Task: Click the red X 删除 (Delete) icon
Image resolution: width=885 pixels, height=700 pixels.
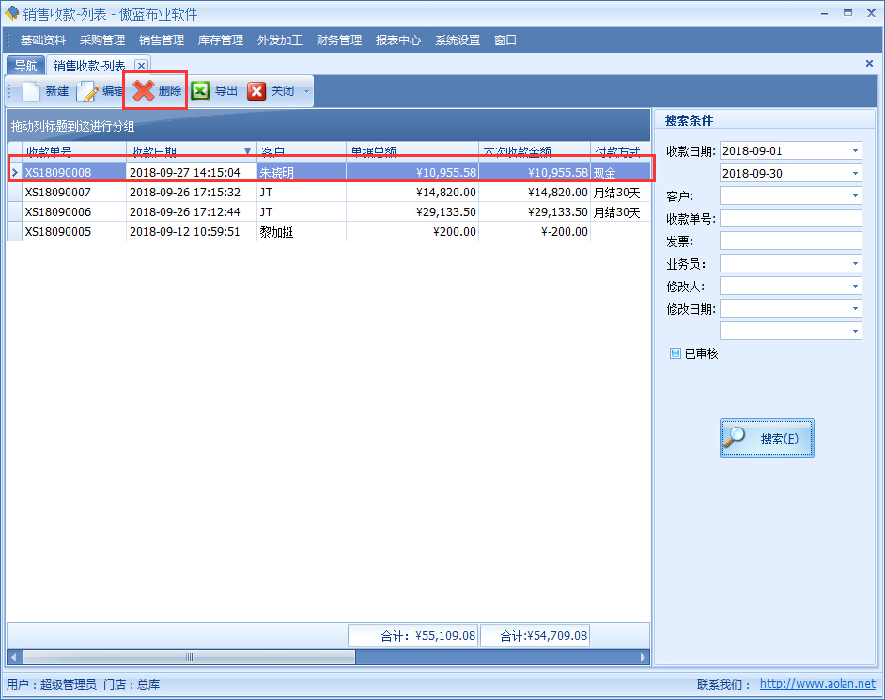Action: click(x=144, y=91)
